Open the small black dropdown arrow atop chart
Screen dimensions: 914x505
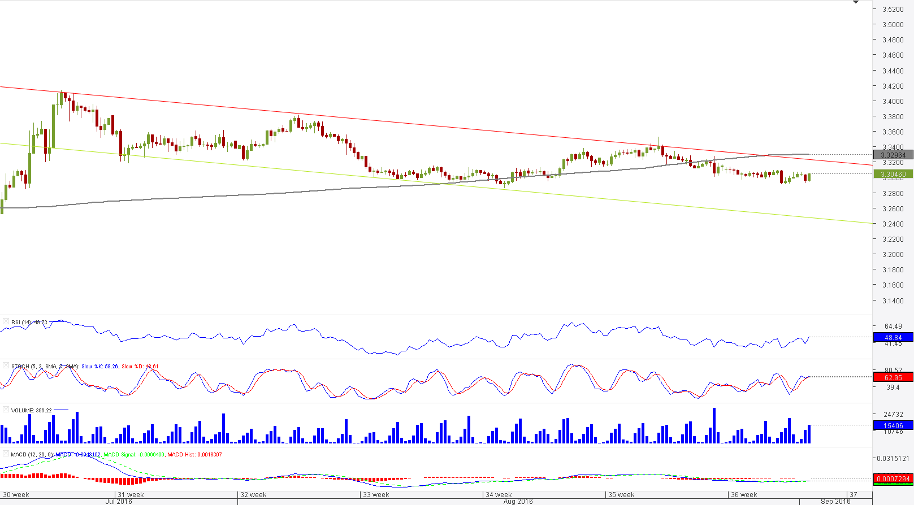coord(856,2)
